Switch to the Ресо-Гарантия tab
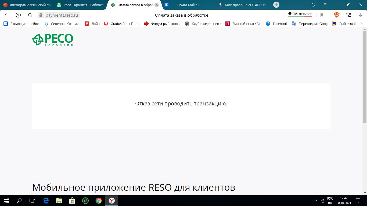The height and width of the screenshot is (206, 367). tap(81, 5)
